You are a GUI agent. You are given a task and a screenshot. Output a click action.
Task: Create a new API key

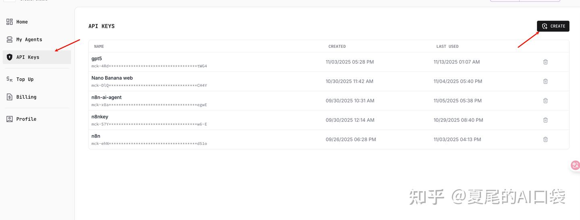553,26
